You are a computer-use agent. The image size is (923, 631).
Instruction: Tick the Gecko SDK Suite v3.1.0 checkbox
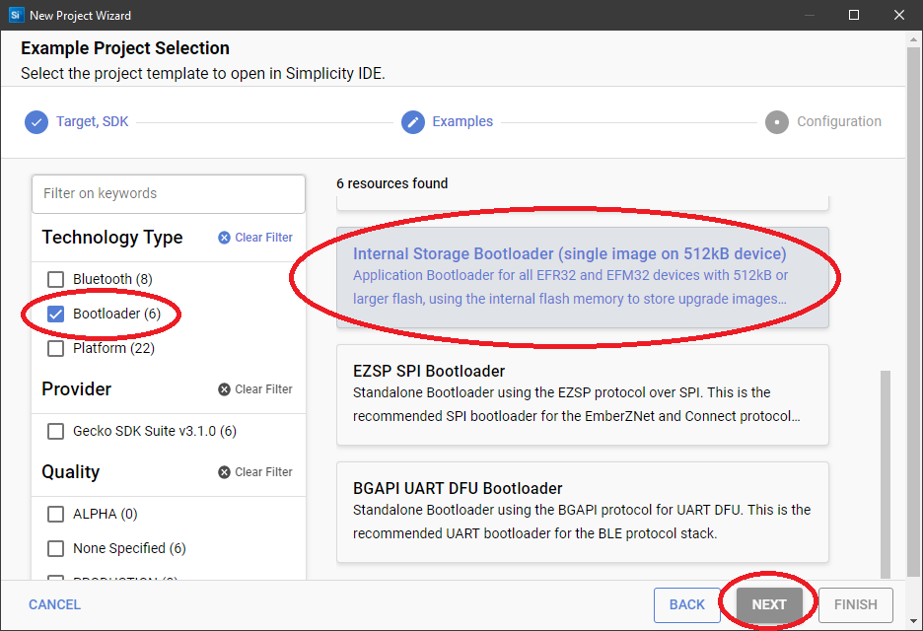pos(56,432)
